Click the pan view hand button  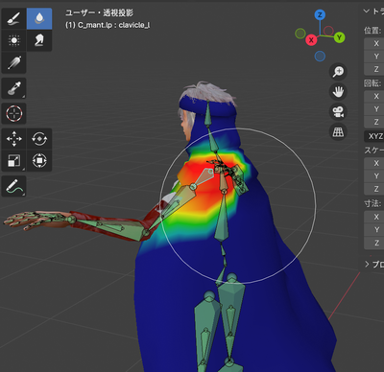pos(338,92)
